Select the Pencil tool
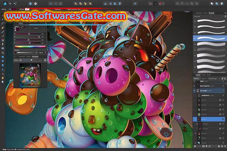Screen dimensions: 227x151 pos(3,32)
